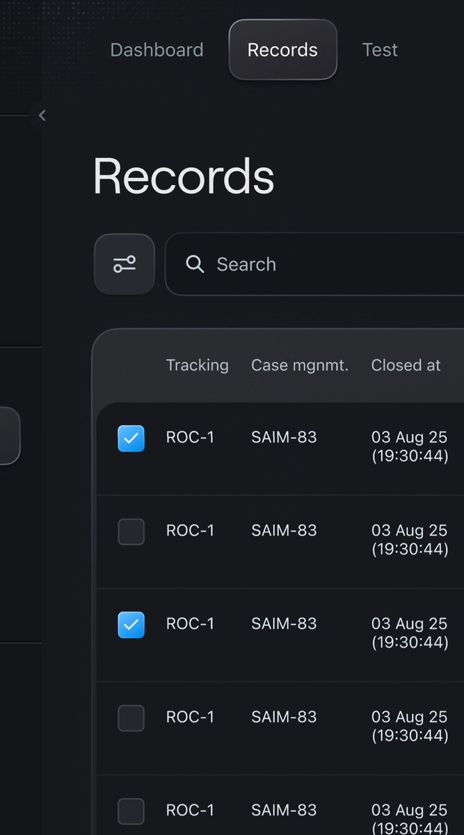Check the checkbox in the second table row

[131, 532]
